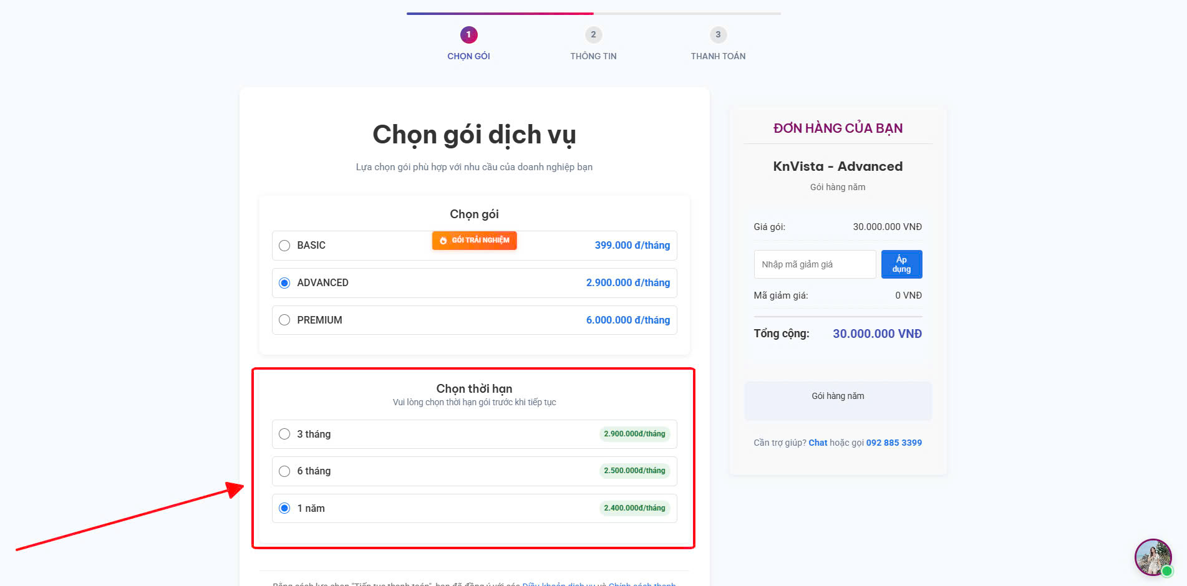Deselect the ADVANCED plan radio button
1187x586 pixels.
click(x=285, y=282)
